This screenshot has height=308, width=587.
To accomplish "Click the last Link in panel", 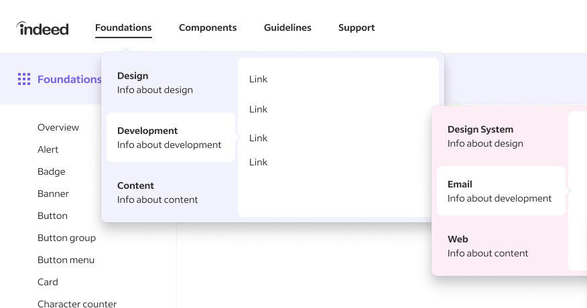I will (258, 162).
